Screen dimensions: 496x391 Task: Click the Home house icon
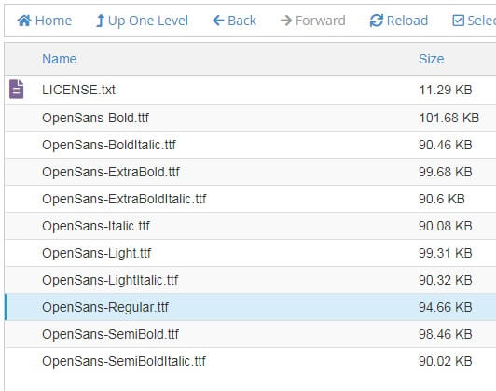(24, 21)
